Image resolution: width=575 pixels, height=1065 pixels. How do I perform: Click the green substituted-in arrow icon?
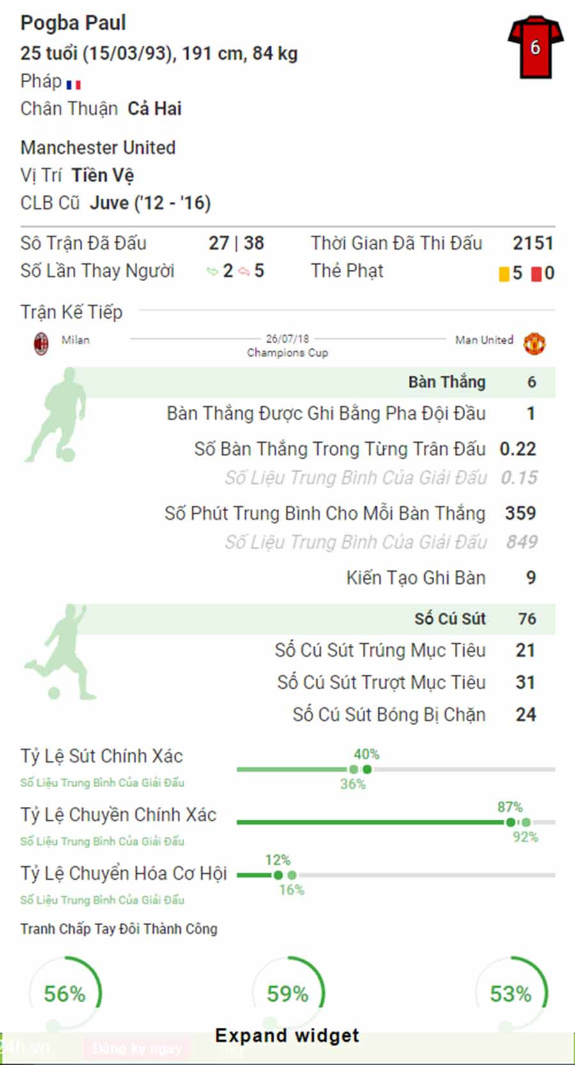coord(212,272)
